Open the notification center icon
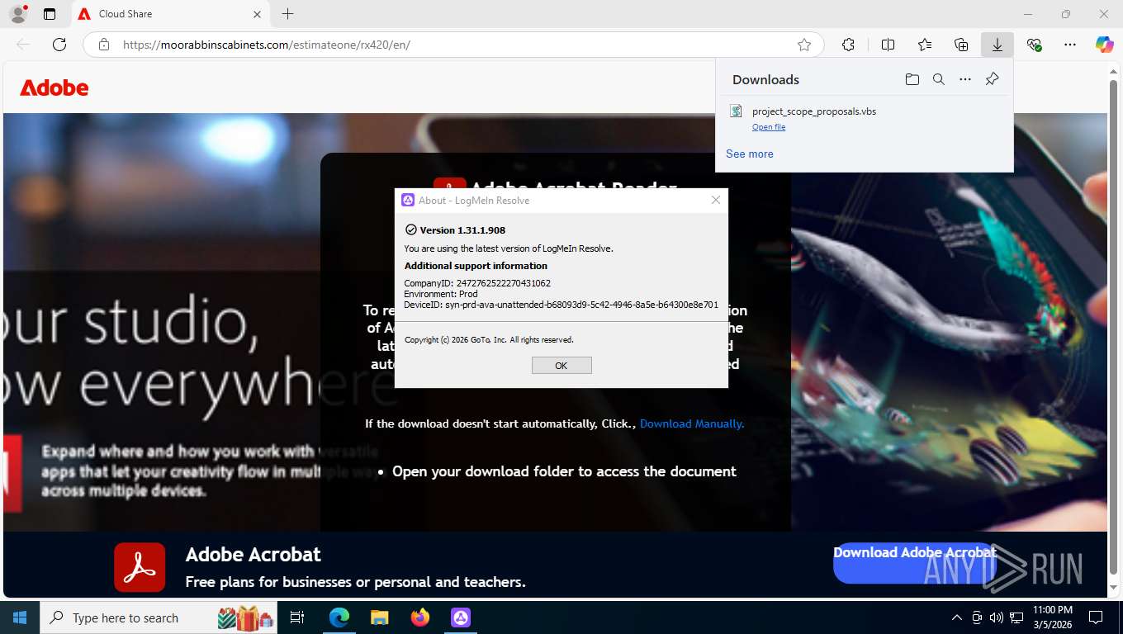 click(x=1096, y=617)
